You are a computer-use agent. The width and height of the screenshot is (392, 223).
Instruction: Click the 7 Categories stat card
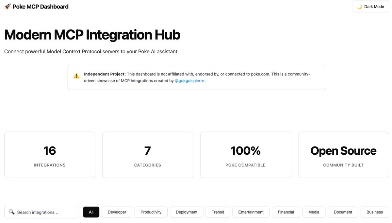coord(148,155)
